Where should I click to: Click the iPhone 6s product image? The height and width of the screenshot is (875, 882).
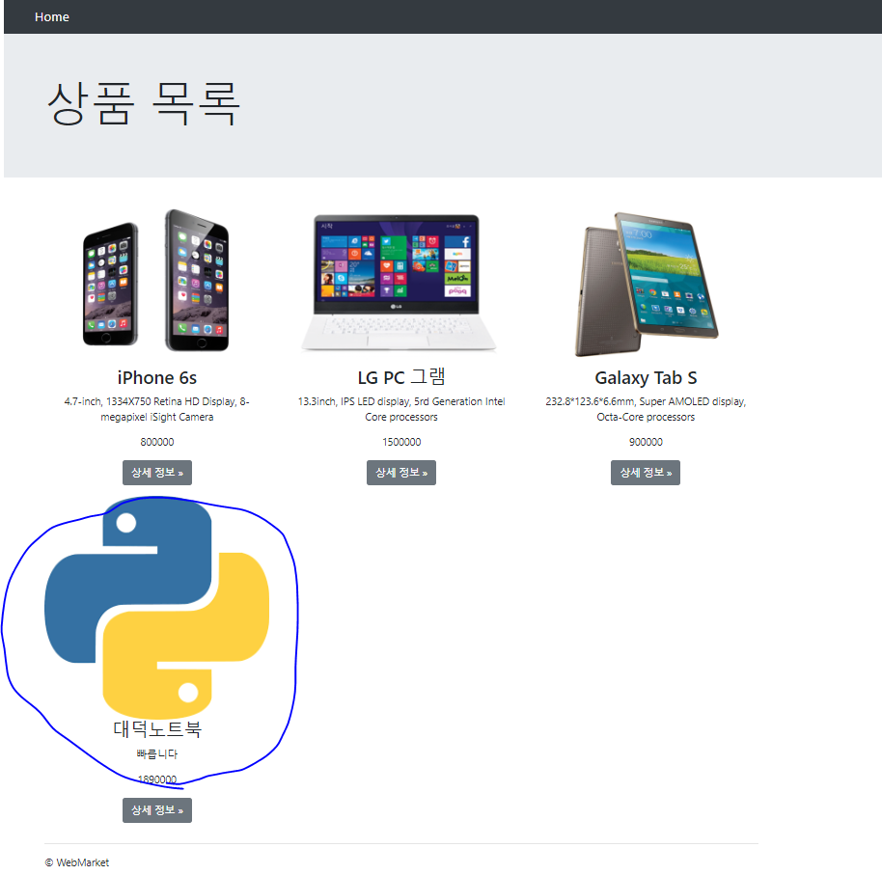(157, 281)
